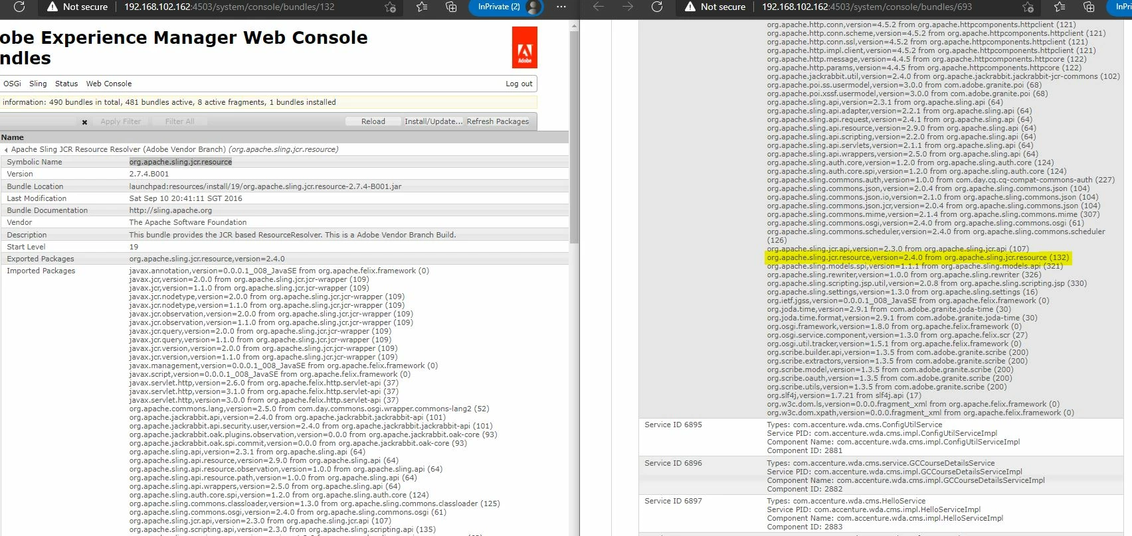Click the Install/Update... button
The width and height of the screenshot is (1132, 536).
[433, 121]
